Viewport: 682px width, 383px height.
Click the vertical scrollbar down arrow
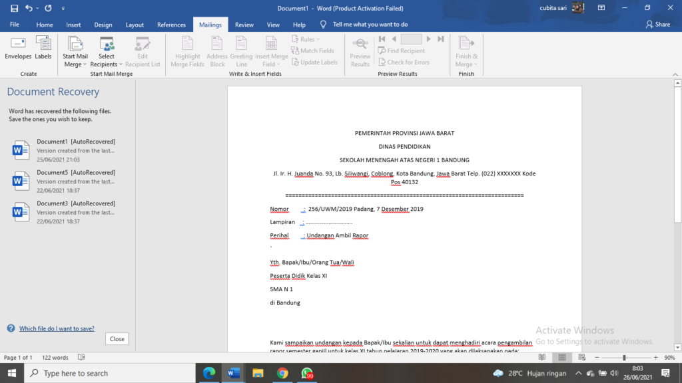pyautogui.click(x=677, y=347)
